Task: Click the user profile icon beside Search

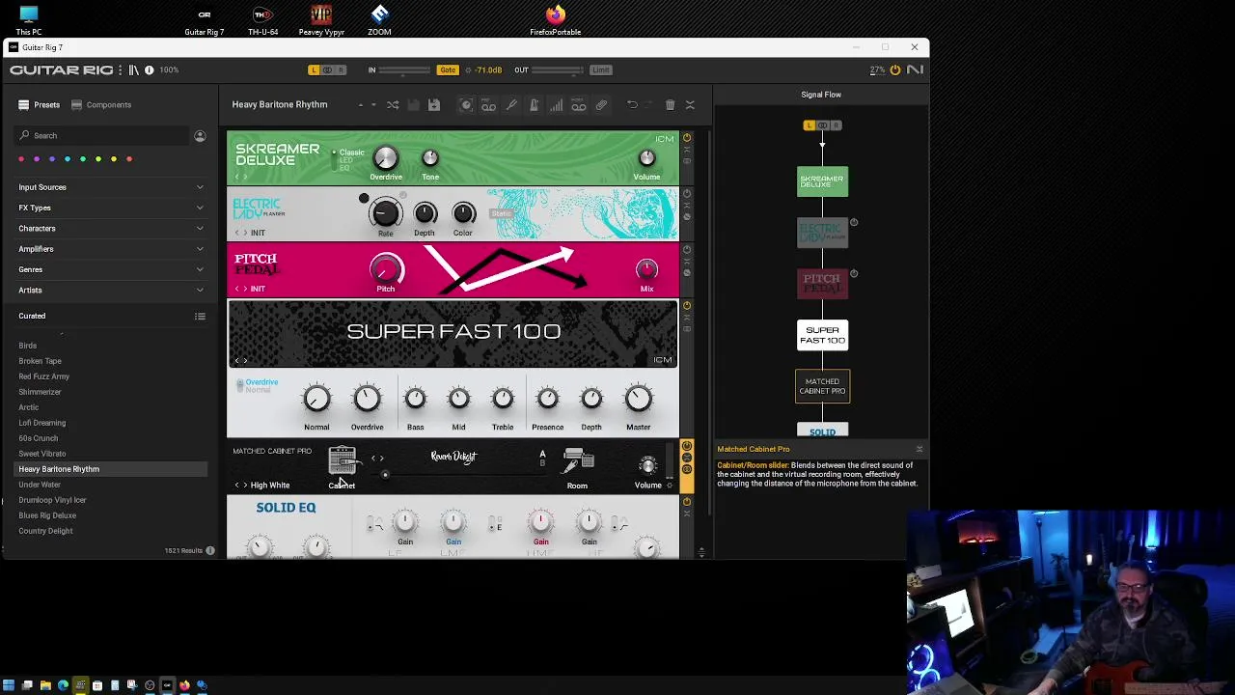Action: (200, 136)
